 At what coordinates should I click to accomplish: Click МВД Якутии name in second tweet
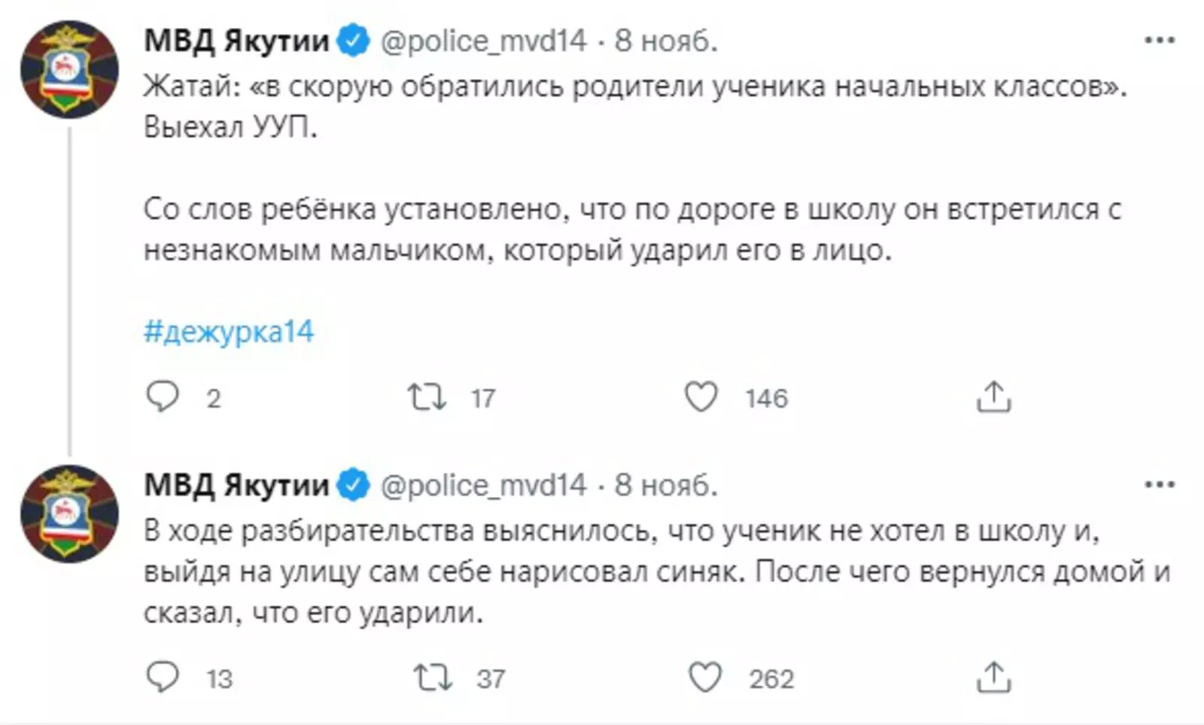click(x=236, y=485)
